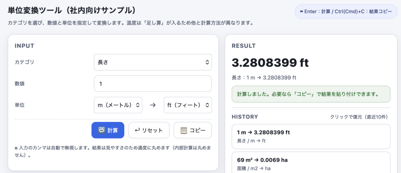The image size is (401, 173).
Task: Click the clipboard icon on the コピー button
Action: click(183, 130)
